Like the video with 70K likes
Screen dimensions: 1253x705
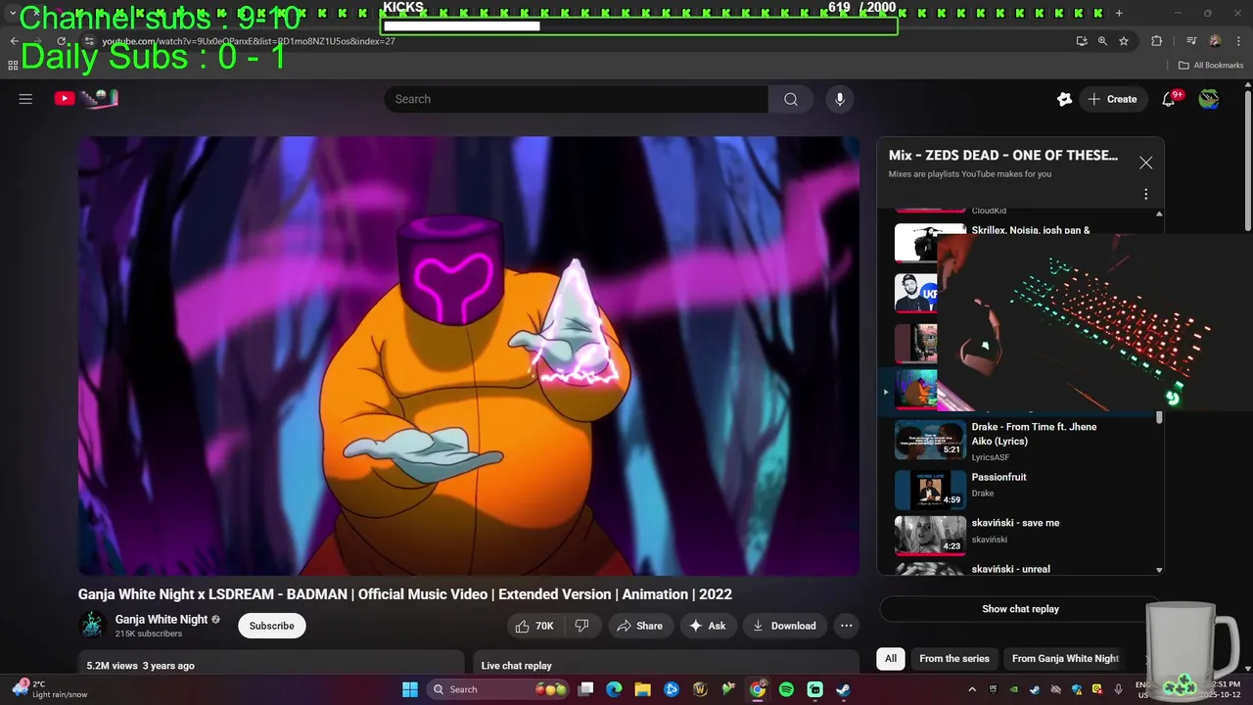[534, 626]
